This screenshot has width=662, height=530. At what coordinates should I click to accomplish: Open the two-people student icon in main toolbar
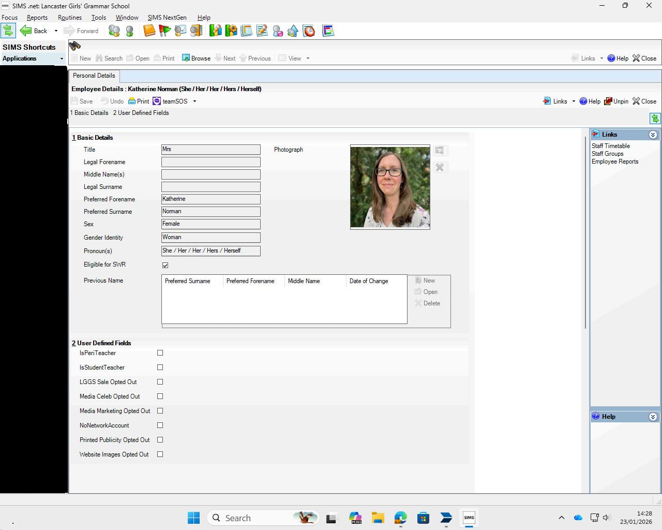pos(114,31)
